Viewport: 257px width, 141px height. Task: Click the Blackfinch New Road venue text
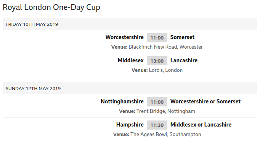166,47
